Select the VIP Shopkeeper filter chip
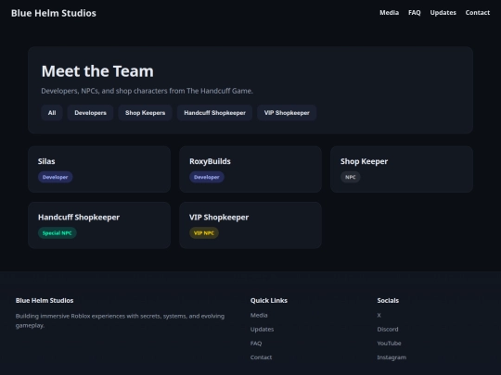This screenshot has height=375, width=501. [287, 113]
